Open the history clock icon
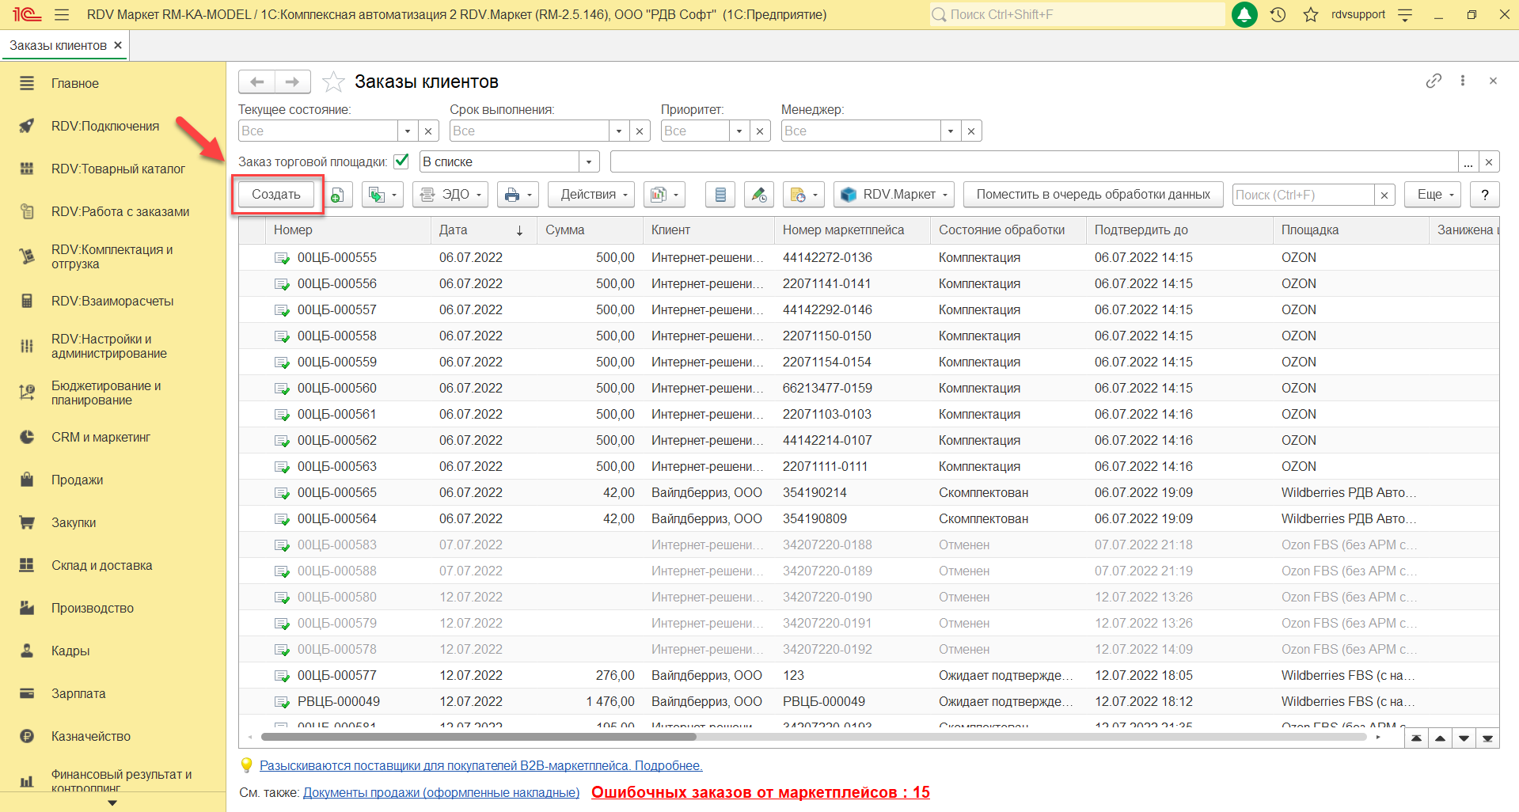Viewport: 1519px width, 812px height. [1278, 14]
